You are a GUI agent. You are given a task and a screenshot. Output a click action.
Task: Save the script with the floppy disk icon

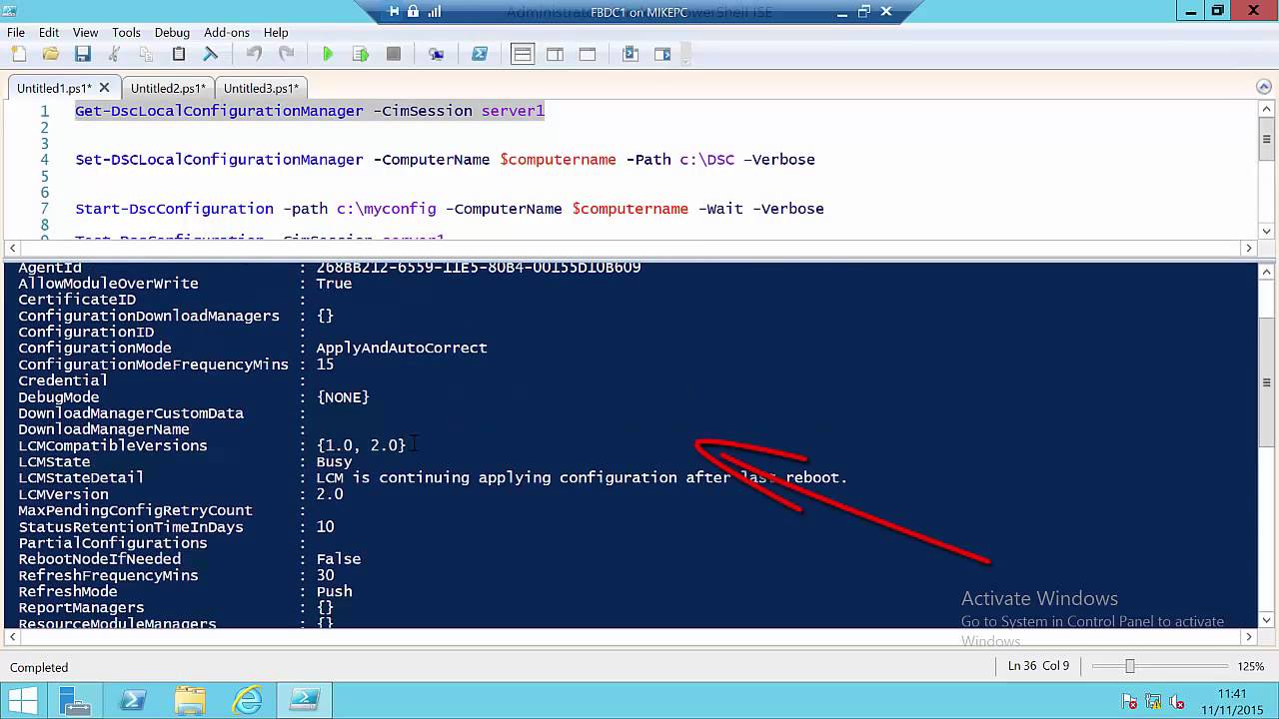coord(82,54)
